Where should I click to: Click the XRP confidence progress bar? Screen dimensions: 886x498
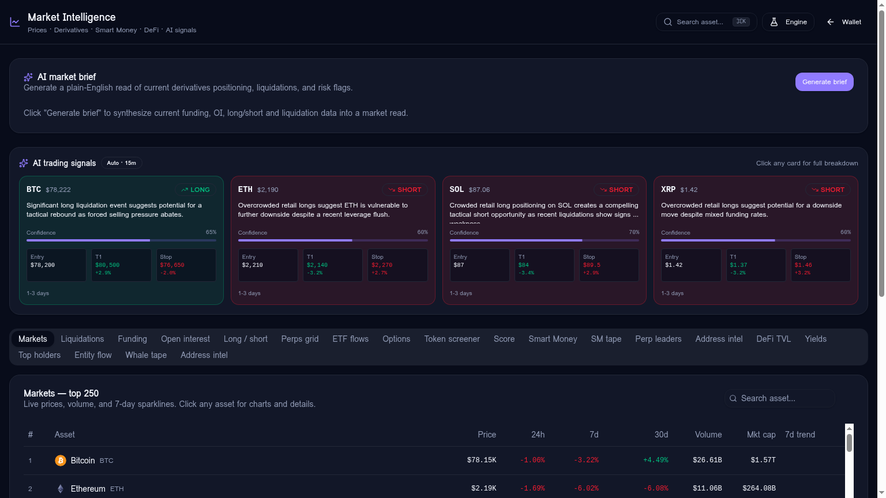pyautogui.click(x=756, y=240)
